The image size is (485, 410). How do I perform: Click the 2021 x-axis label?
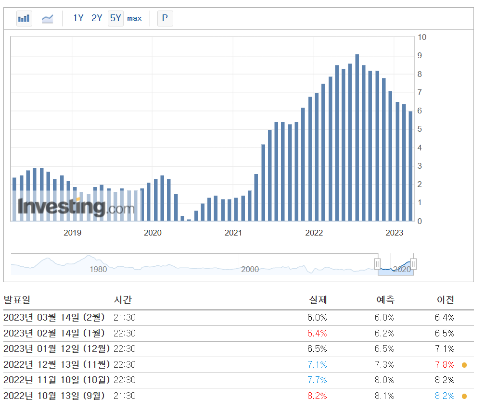(x=233, y=233)
